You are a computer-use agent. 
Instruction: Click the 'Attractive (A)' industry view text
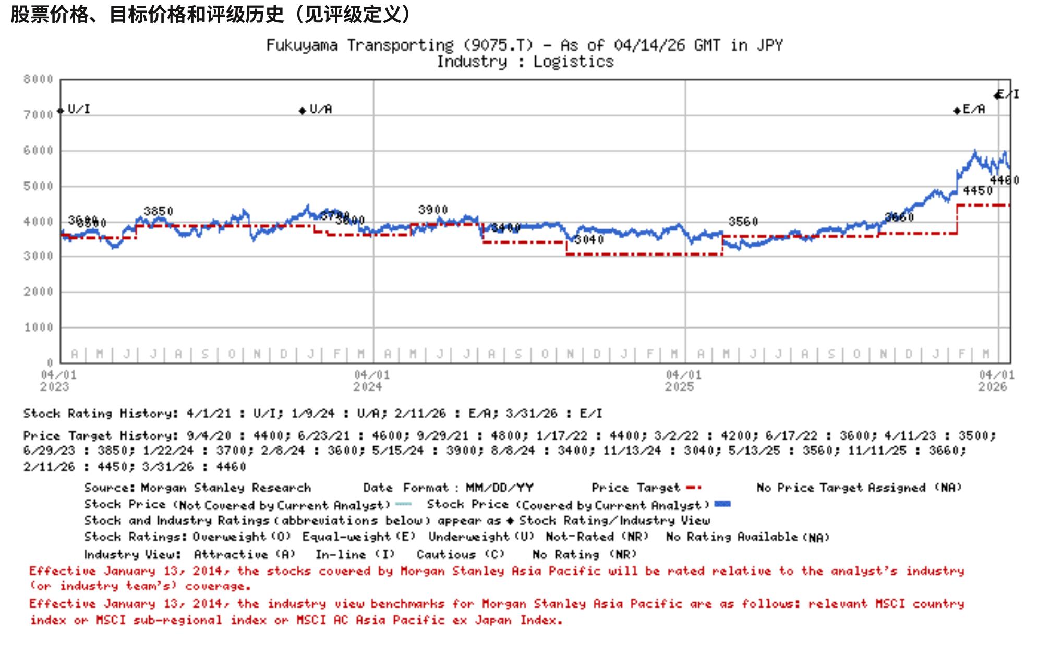(x=245, y=554)
